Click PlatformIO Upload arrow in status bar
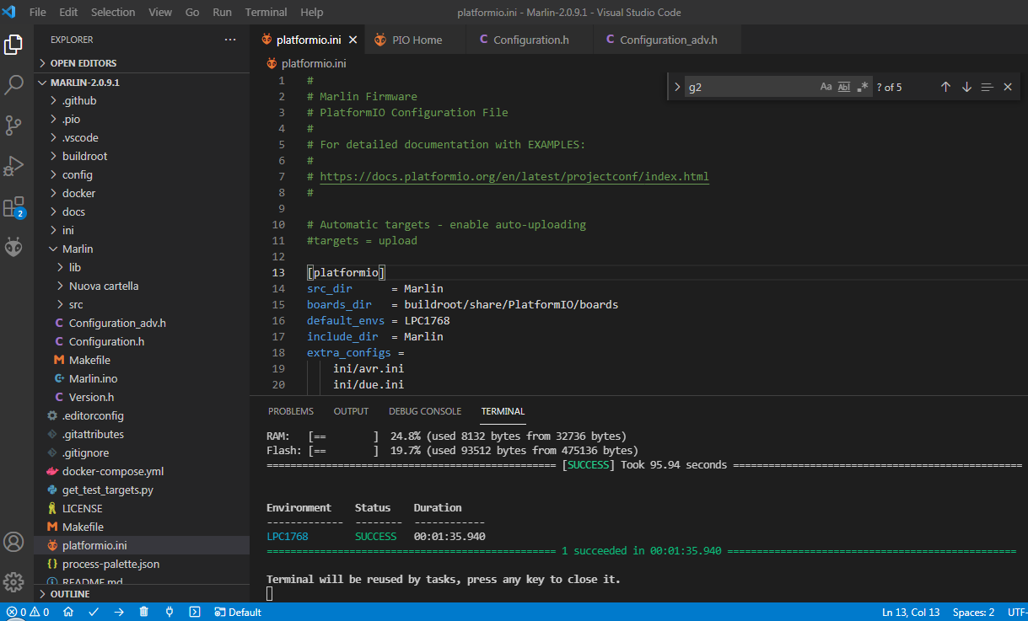1028x621 pixels. (119, 613)
